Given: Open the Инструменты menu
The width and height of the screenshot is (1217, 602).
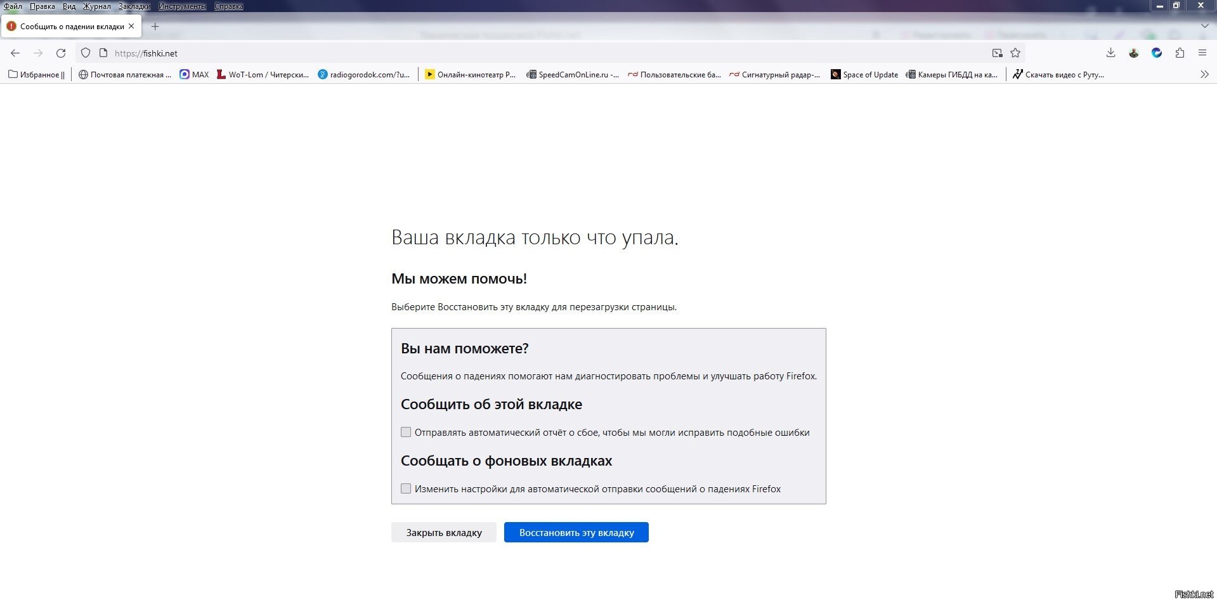Looking at the screenshot, I should click(182, 6).
